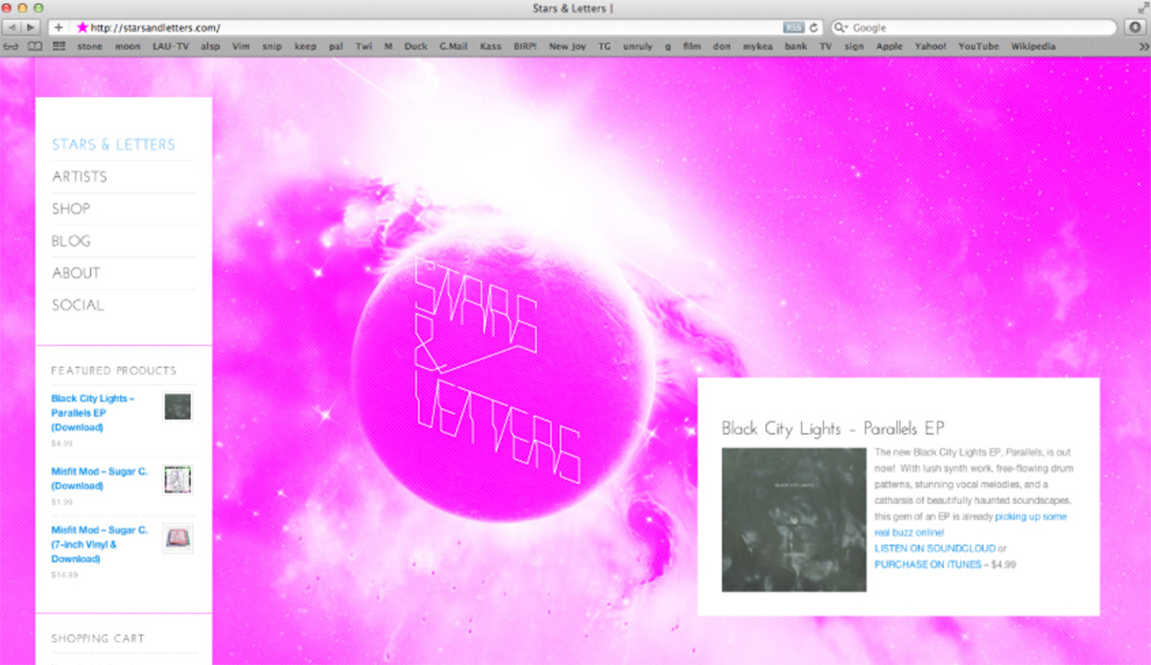Open Top Sites grid icon

click(x=59, y=46)
